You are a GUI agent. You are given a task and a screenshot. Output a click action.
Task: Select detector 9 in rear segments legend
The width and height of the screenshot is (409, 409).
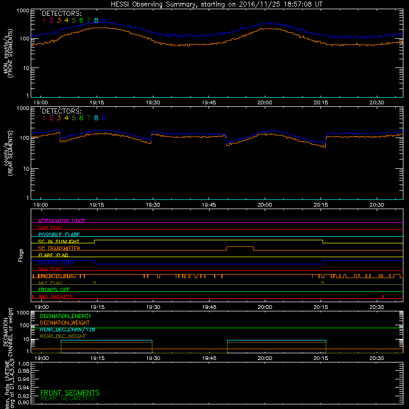pyautogui.click(x=104, y=118)
